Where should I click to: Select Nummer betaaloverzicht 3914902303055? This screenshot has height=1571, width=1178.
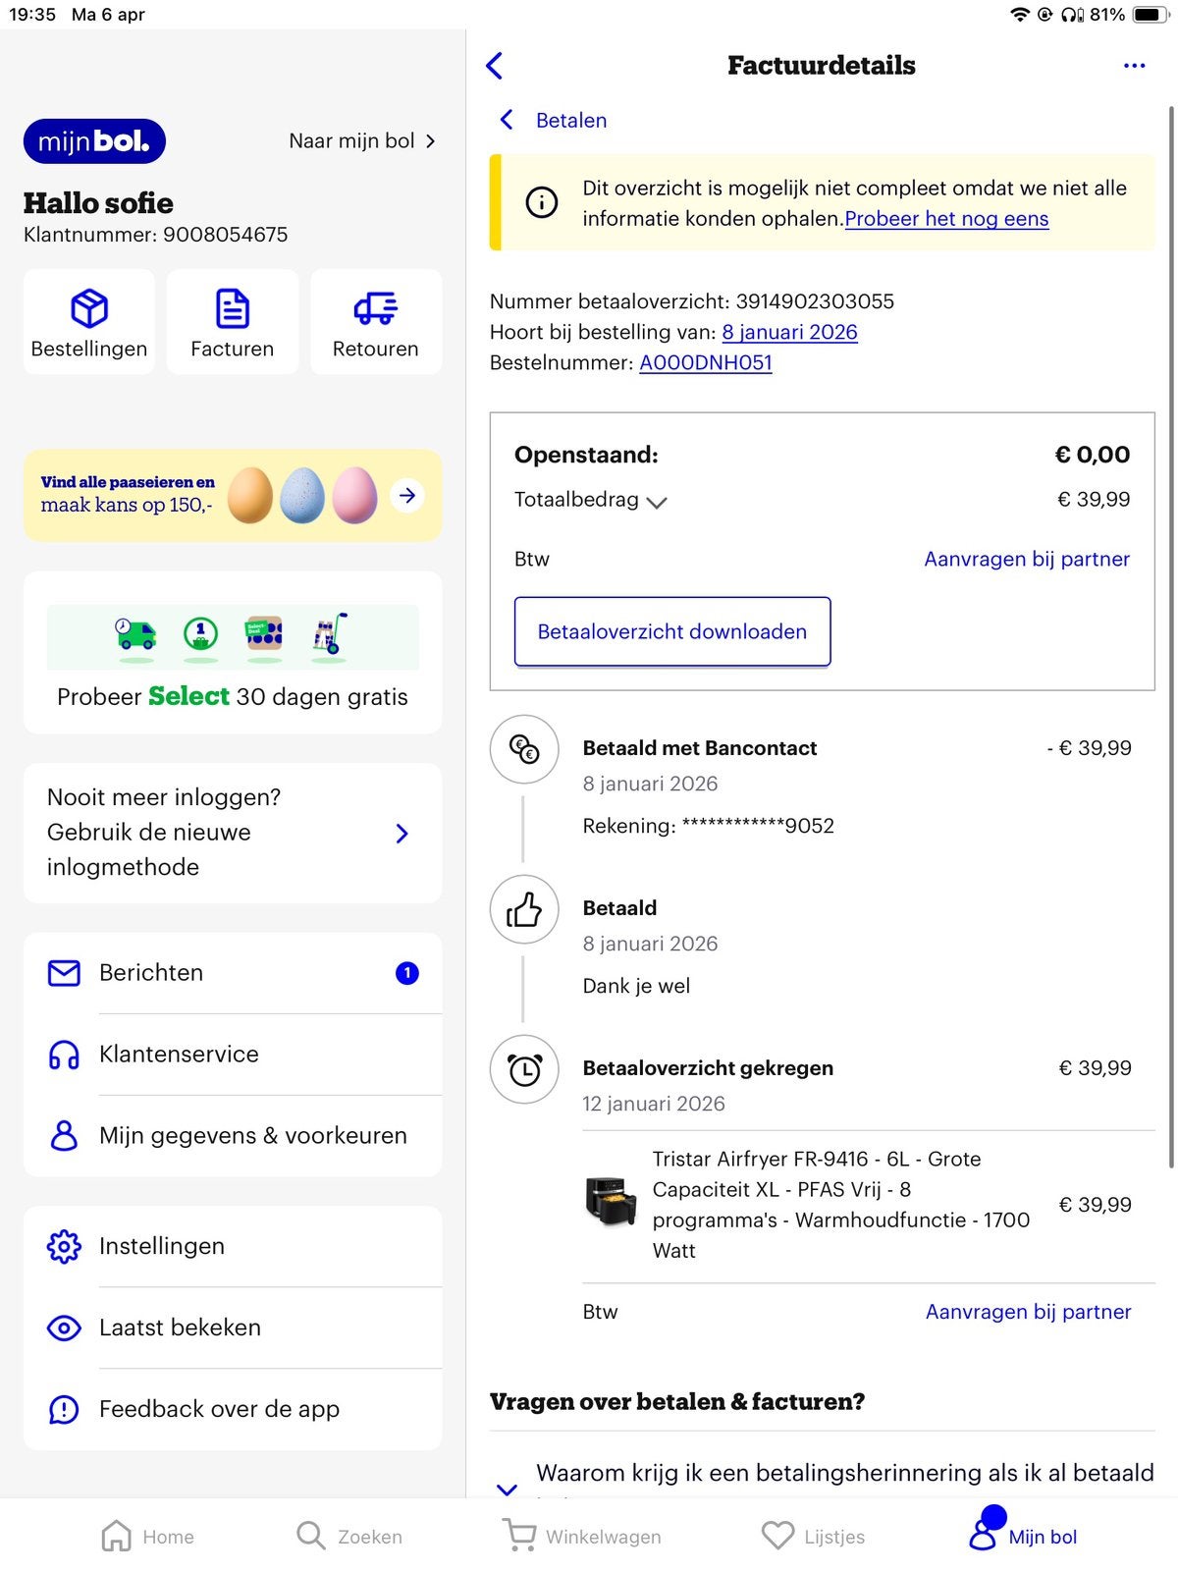[692, 301]
